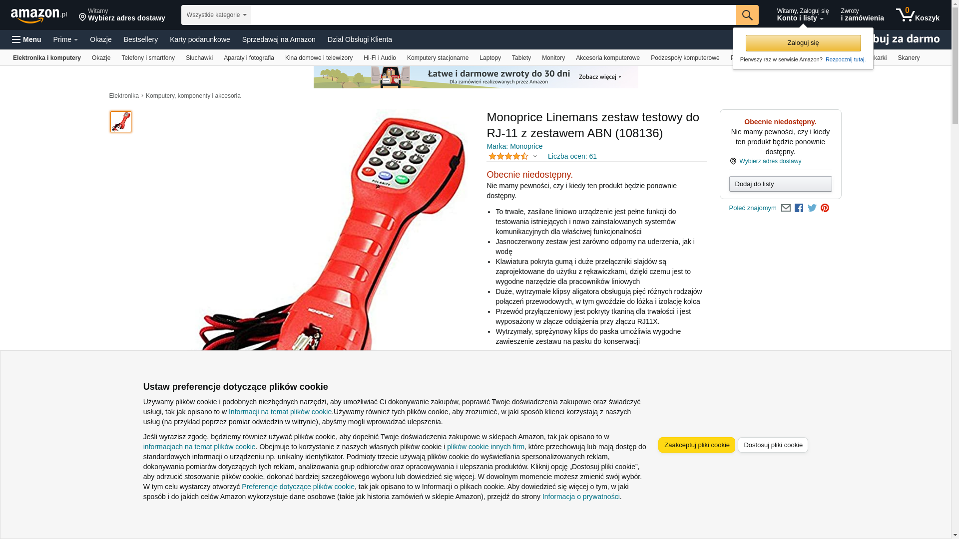Expand star rating breakdown arrow
Screen dimensions: 959x539
[x=535, y=157]
